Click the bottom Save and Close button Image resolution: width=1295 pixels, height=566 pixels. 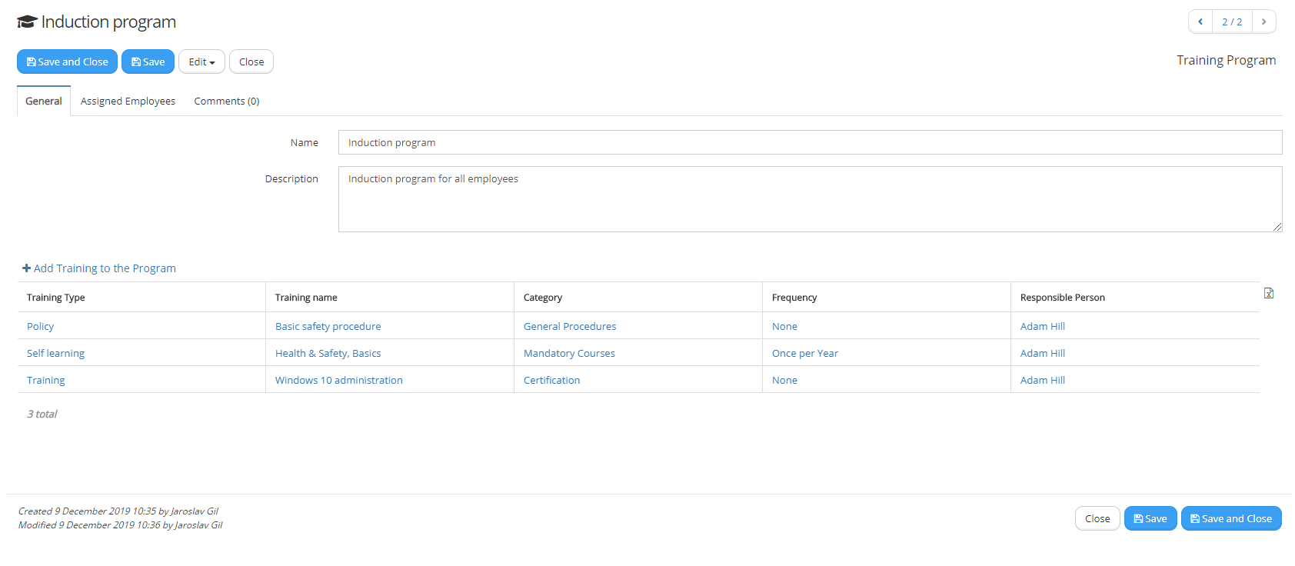point(1231,518)
